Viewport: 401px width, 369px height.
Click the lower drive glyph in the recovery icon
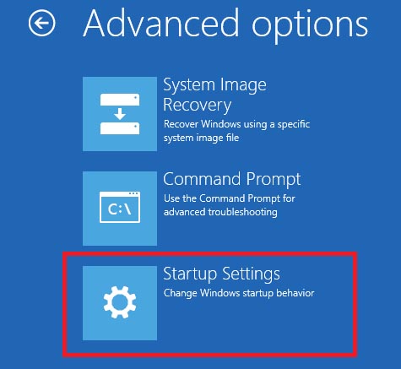(120, 128)
